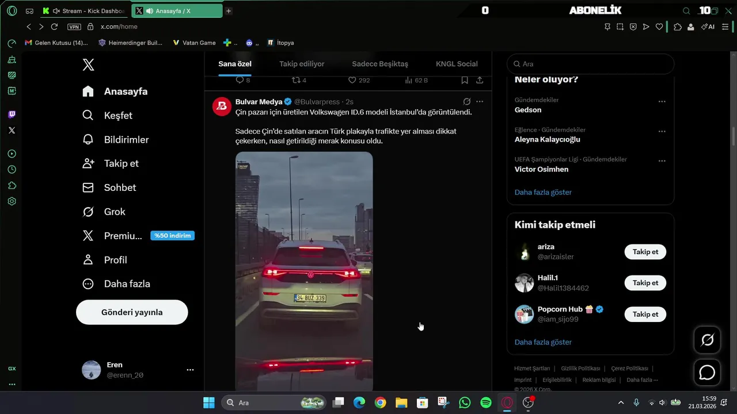Viewport: 737px width, 414px height.
Task: Open Bildirimler notifications
Action: tap(115, 140)
